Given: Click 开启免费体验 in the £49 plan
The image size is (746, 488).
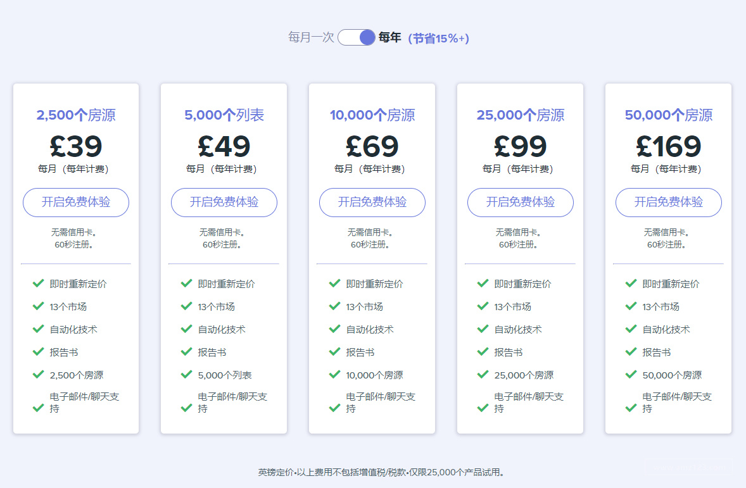Looking at the screenshot, I should [x=224, y=203].
